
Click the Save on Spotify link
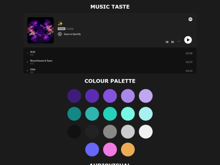tap(72, 34)
